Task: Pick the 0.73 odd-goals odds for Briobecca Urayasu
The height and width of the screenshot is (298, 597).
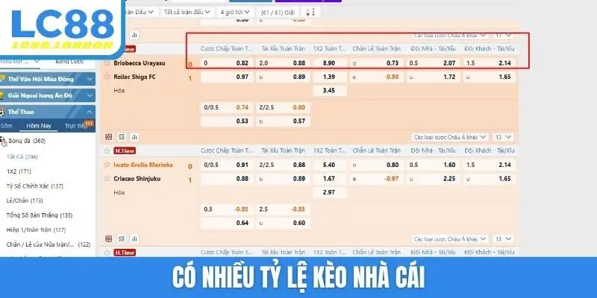Action: (x=376, y=63)
